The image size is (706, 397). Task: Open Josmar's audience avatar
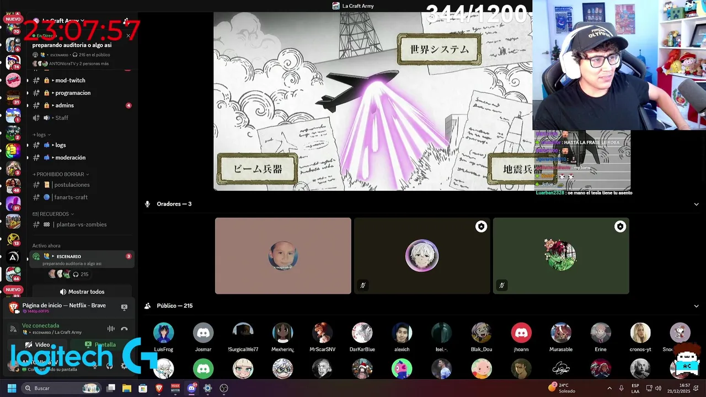[204, 333]
